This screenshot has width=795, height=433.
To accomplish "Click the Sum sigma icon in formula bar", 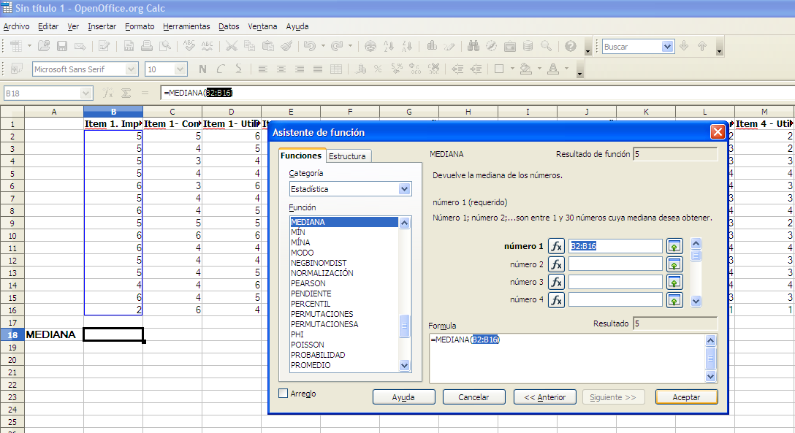I will (126, 93).
